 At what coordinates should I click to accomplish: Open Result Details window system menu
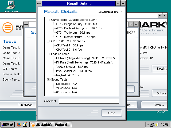pos(39,3)
